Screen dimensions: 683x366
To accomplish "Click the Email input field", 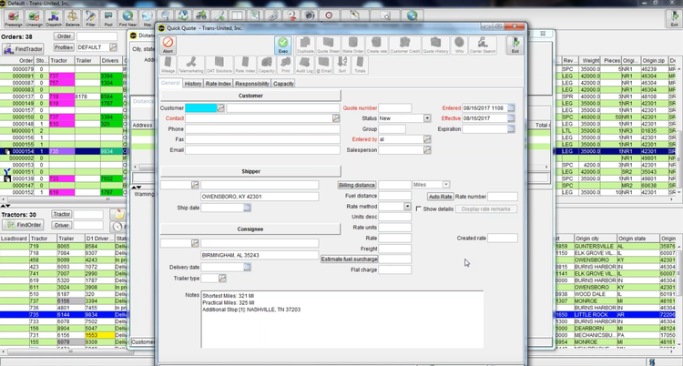I will click(x=262, y=150).
